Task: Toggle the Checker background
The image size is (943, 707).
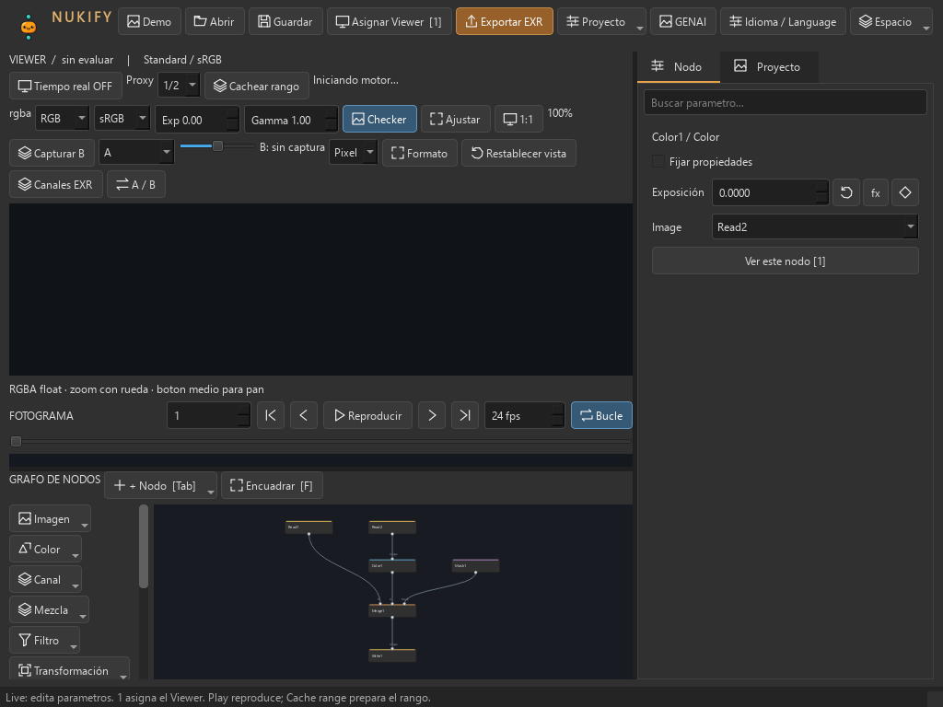Action: 379,119
